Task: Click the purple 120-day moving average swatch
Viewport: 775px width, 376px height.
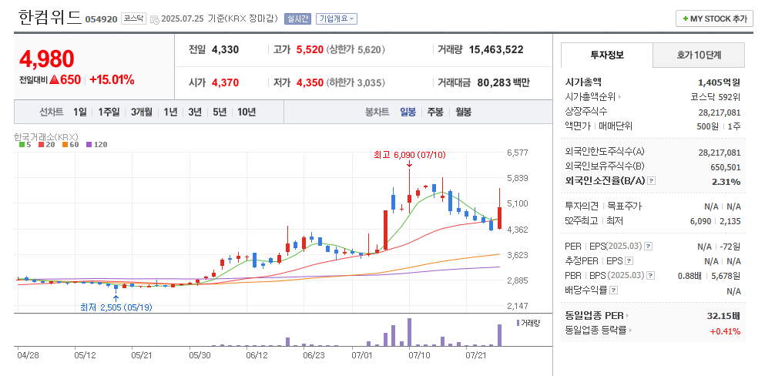Action: tap(89, 145)
